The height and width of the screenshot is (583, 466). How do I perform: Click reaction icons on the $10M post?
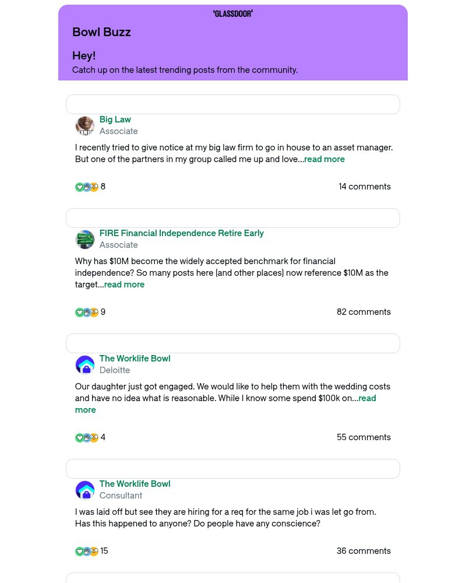click(87, 312)
